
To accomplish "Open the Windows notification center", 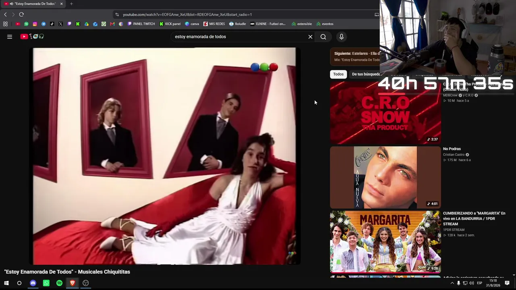I will pos(507,283).
